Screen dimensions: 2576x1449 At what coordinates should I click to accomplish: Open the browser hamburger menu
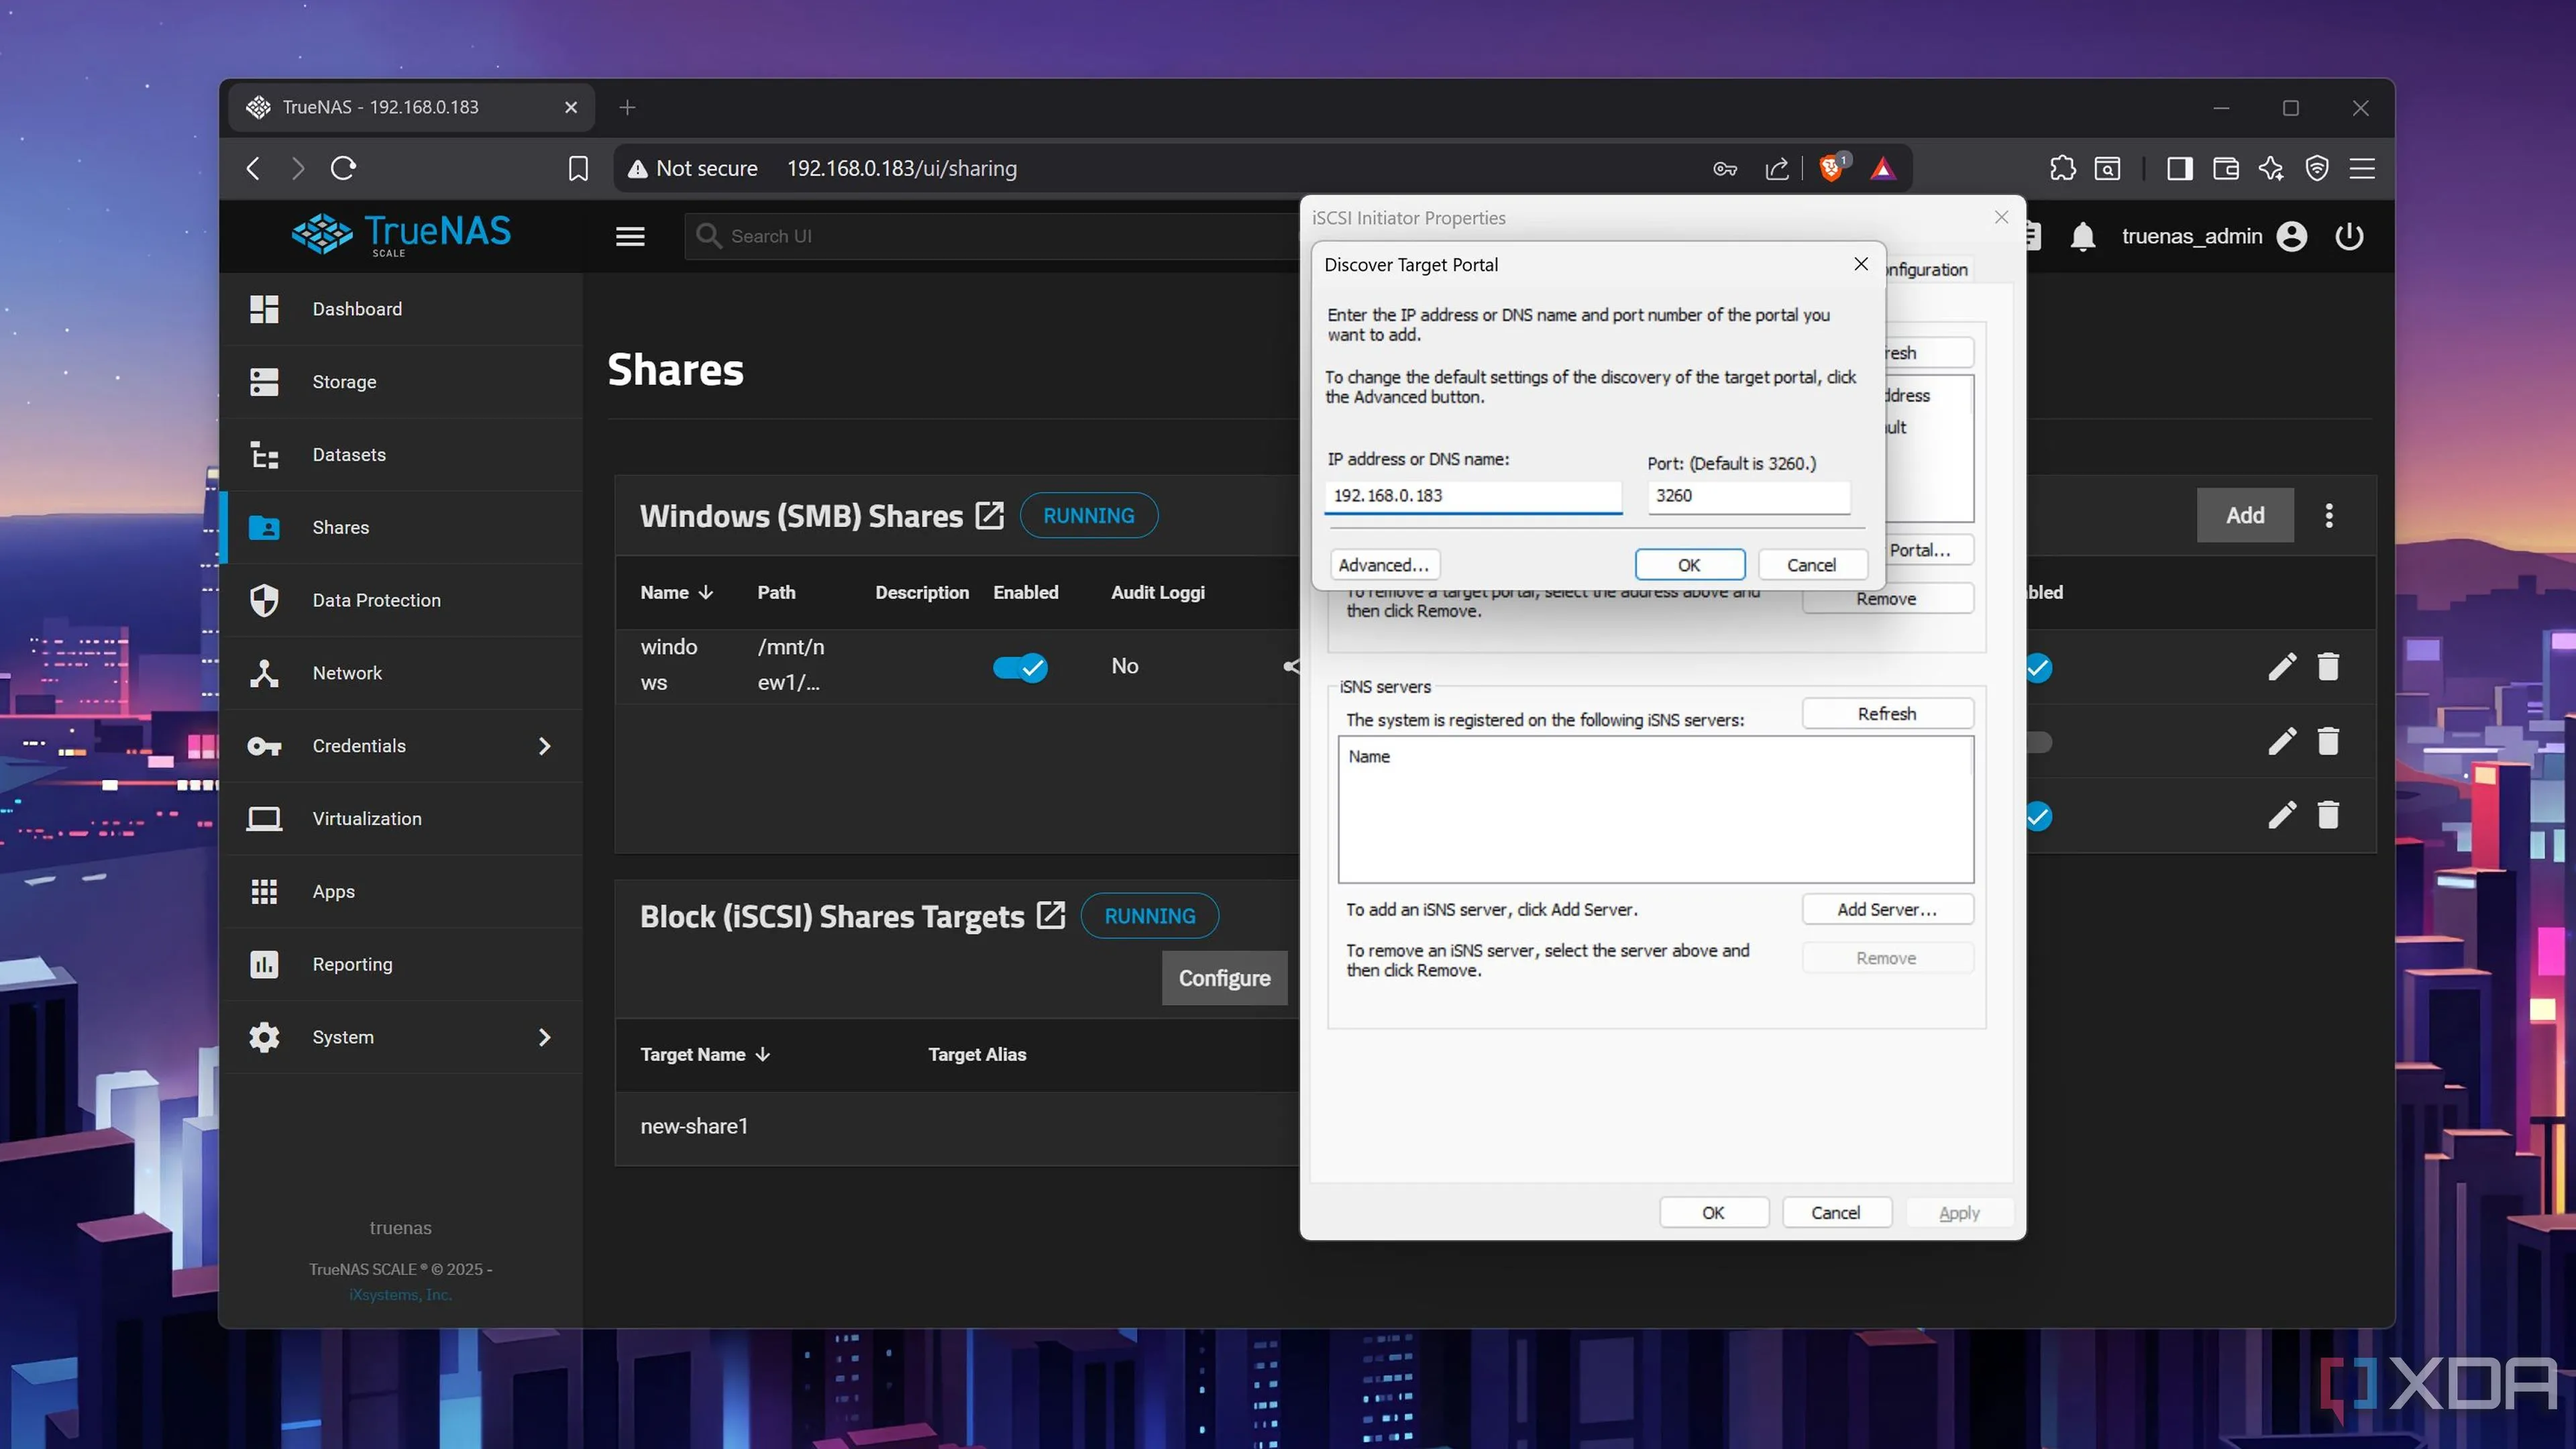[2362, 168]
